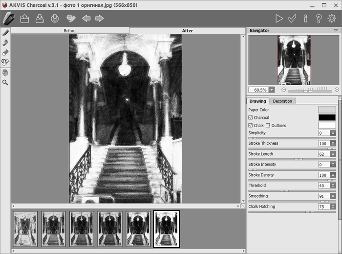Screen dimensions: 342x254
Task: Select the first timeline shot thumbnail
Action: pyautogui.click(x=25, y=229)
